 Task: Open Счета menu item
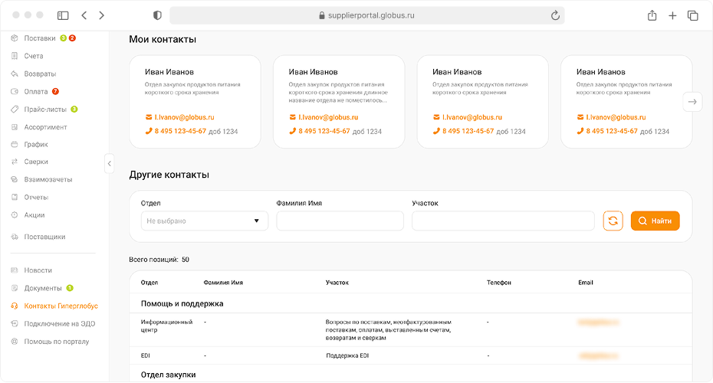point(34,56)
